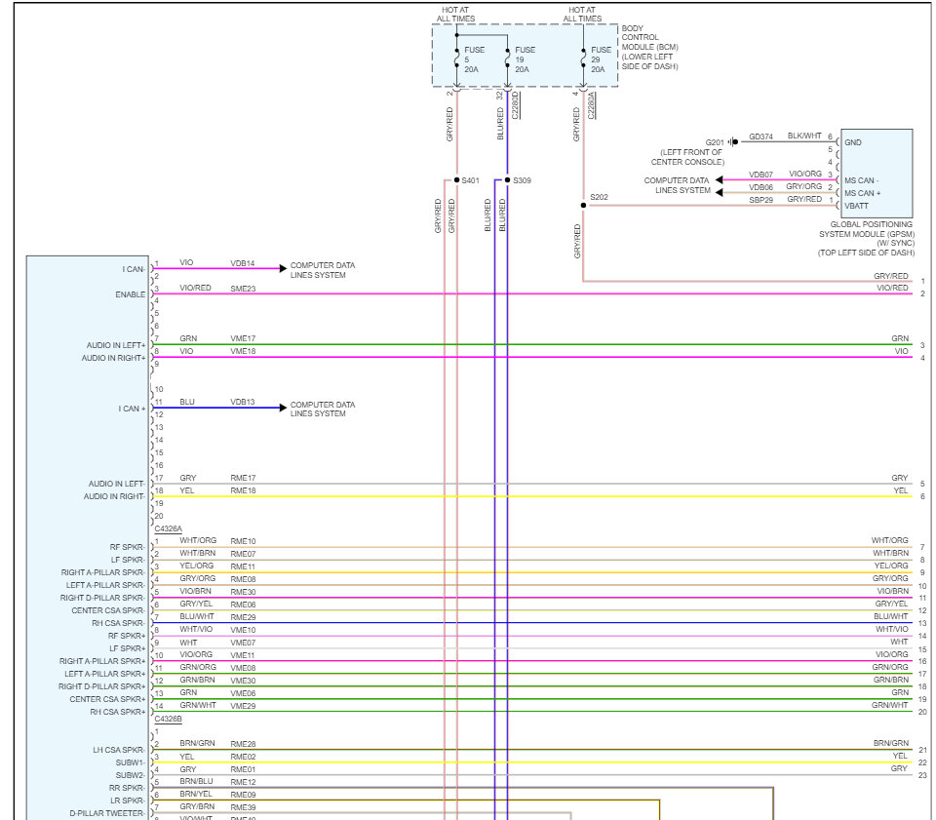The image size is (936, 820).
Task: Click the Fuse 5 20A symbol
Action: [x=456, y=59]
